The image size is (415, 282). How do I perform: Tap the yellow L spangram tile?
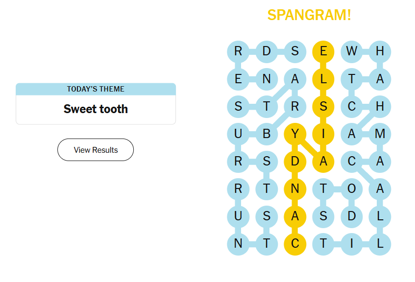click(323, 78)
